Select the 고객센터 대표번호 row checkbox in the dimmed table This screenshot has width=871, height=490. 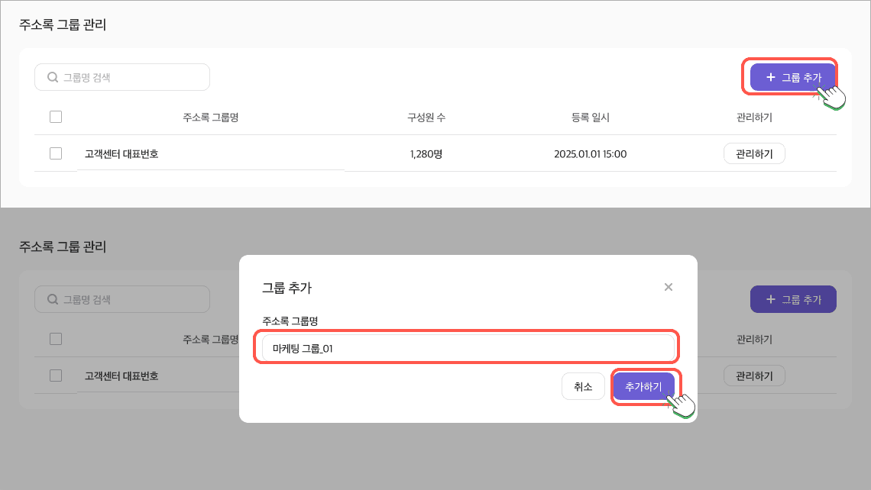click(56, 375)
